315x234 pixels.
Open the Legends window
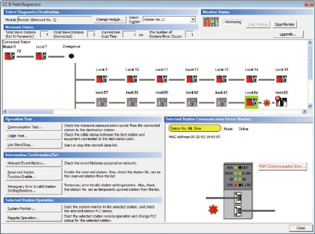pos(288,34)
